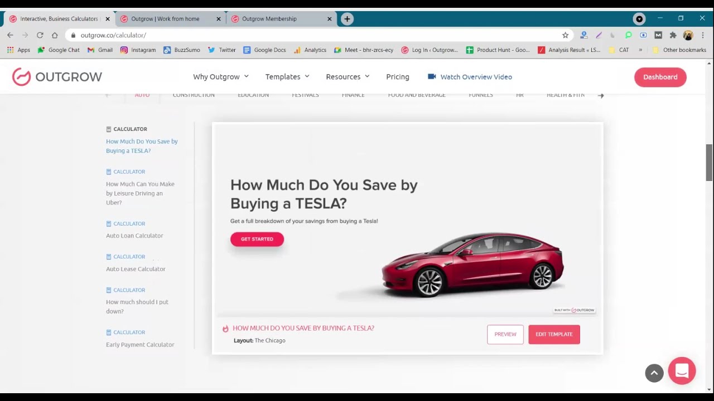
Task: Open the Twitter bookmark
Action: pyautogui.click(x=222, y=50)
